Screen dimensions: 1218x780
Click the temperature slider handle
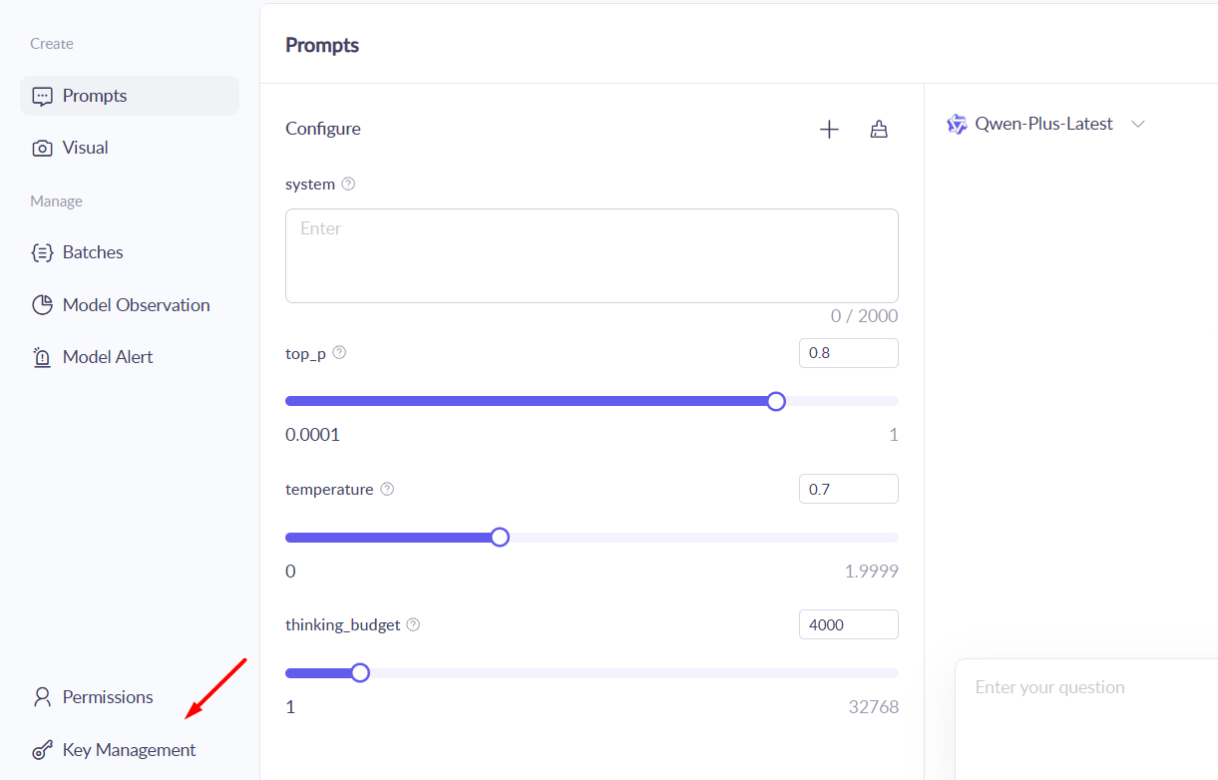(x=500, y=538)
